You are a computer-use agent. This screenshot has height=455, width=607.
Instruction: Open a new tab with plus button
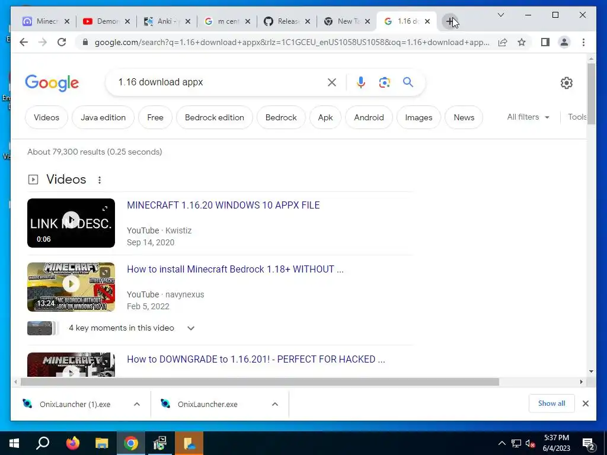tap(450, 21)
